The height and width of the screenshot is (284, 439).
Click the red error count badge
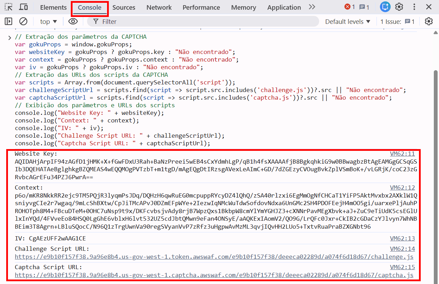349,7
